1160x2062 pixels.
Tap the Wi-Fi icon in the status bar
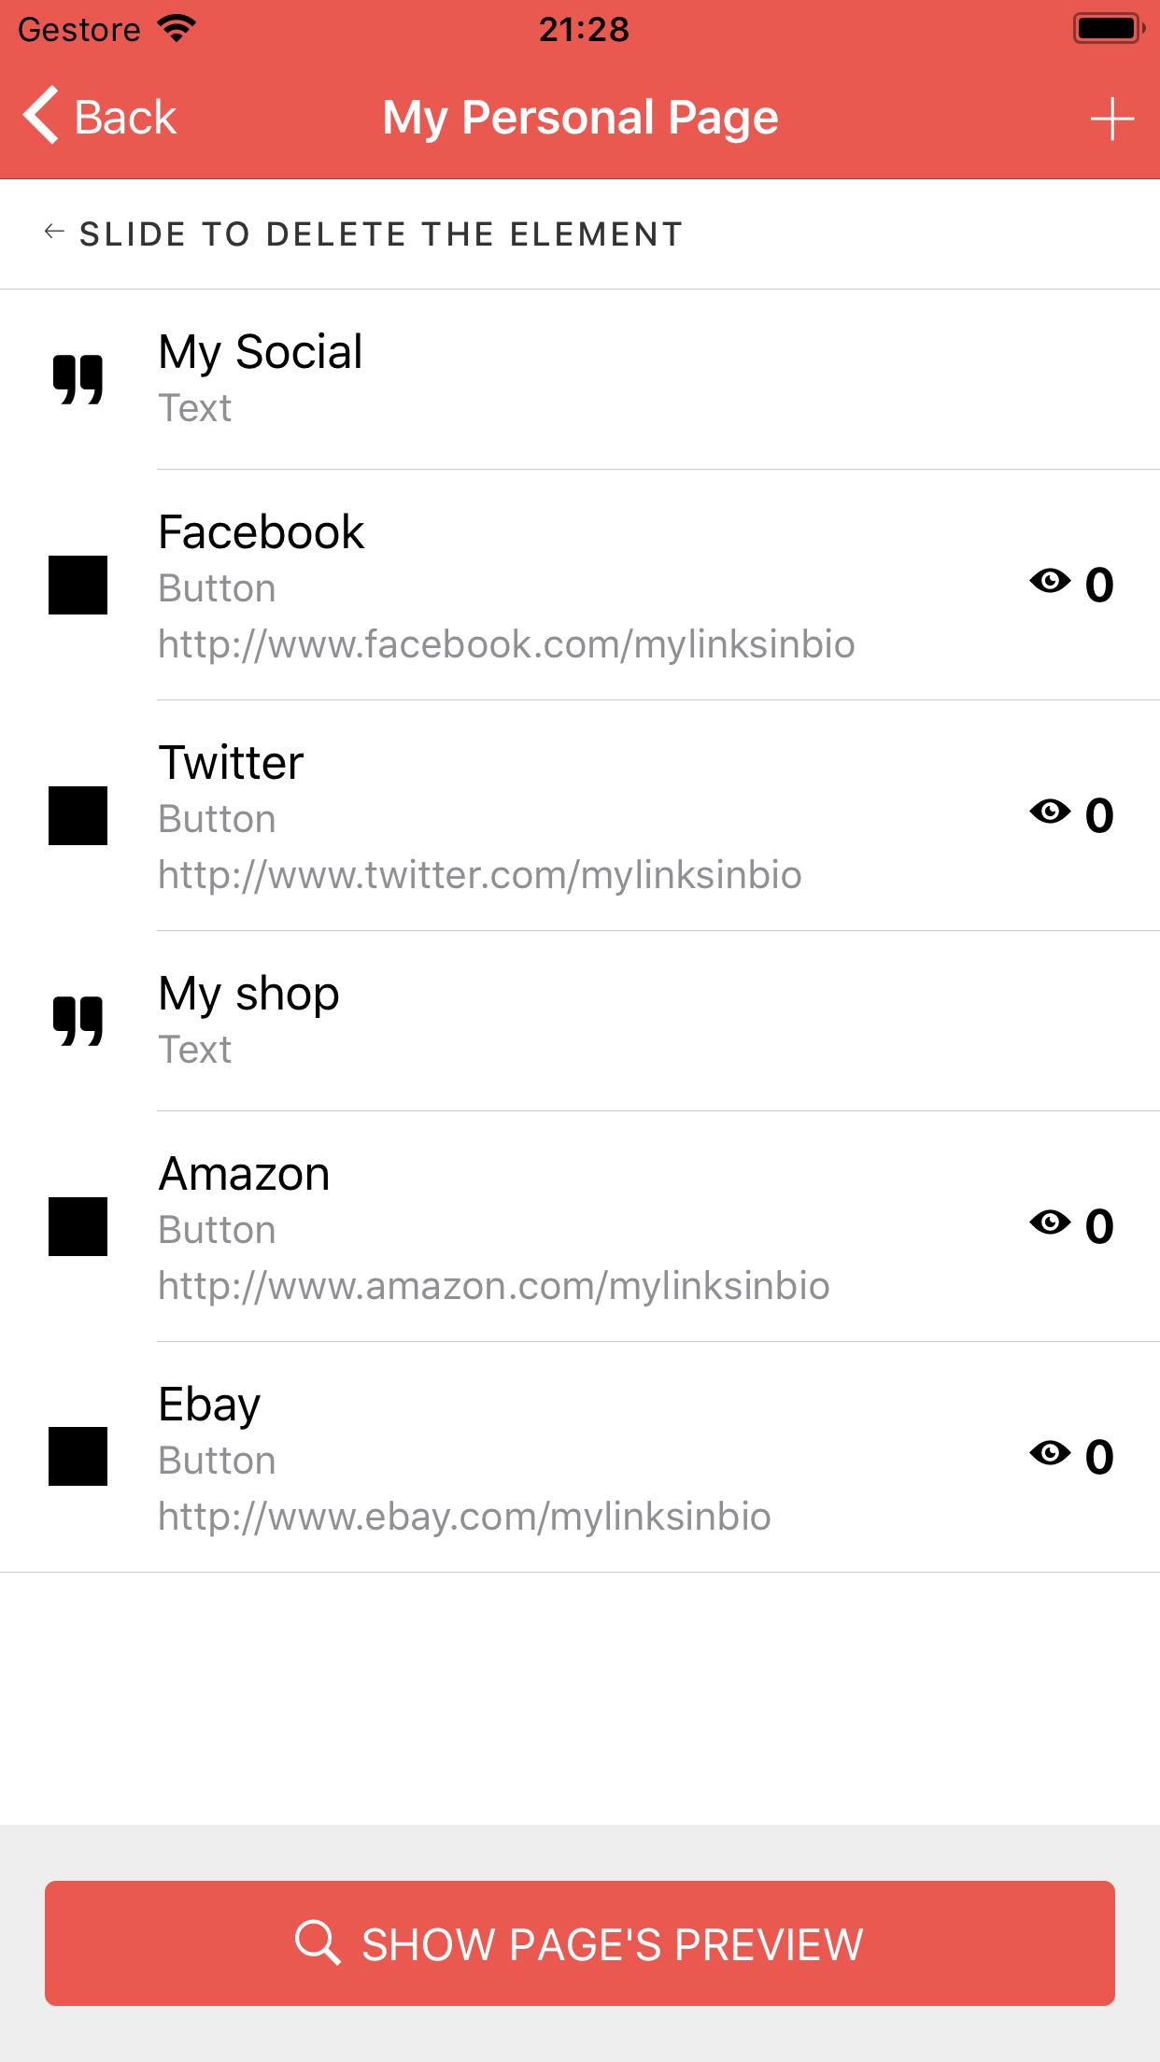click(x=176, y=28)
